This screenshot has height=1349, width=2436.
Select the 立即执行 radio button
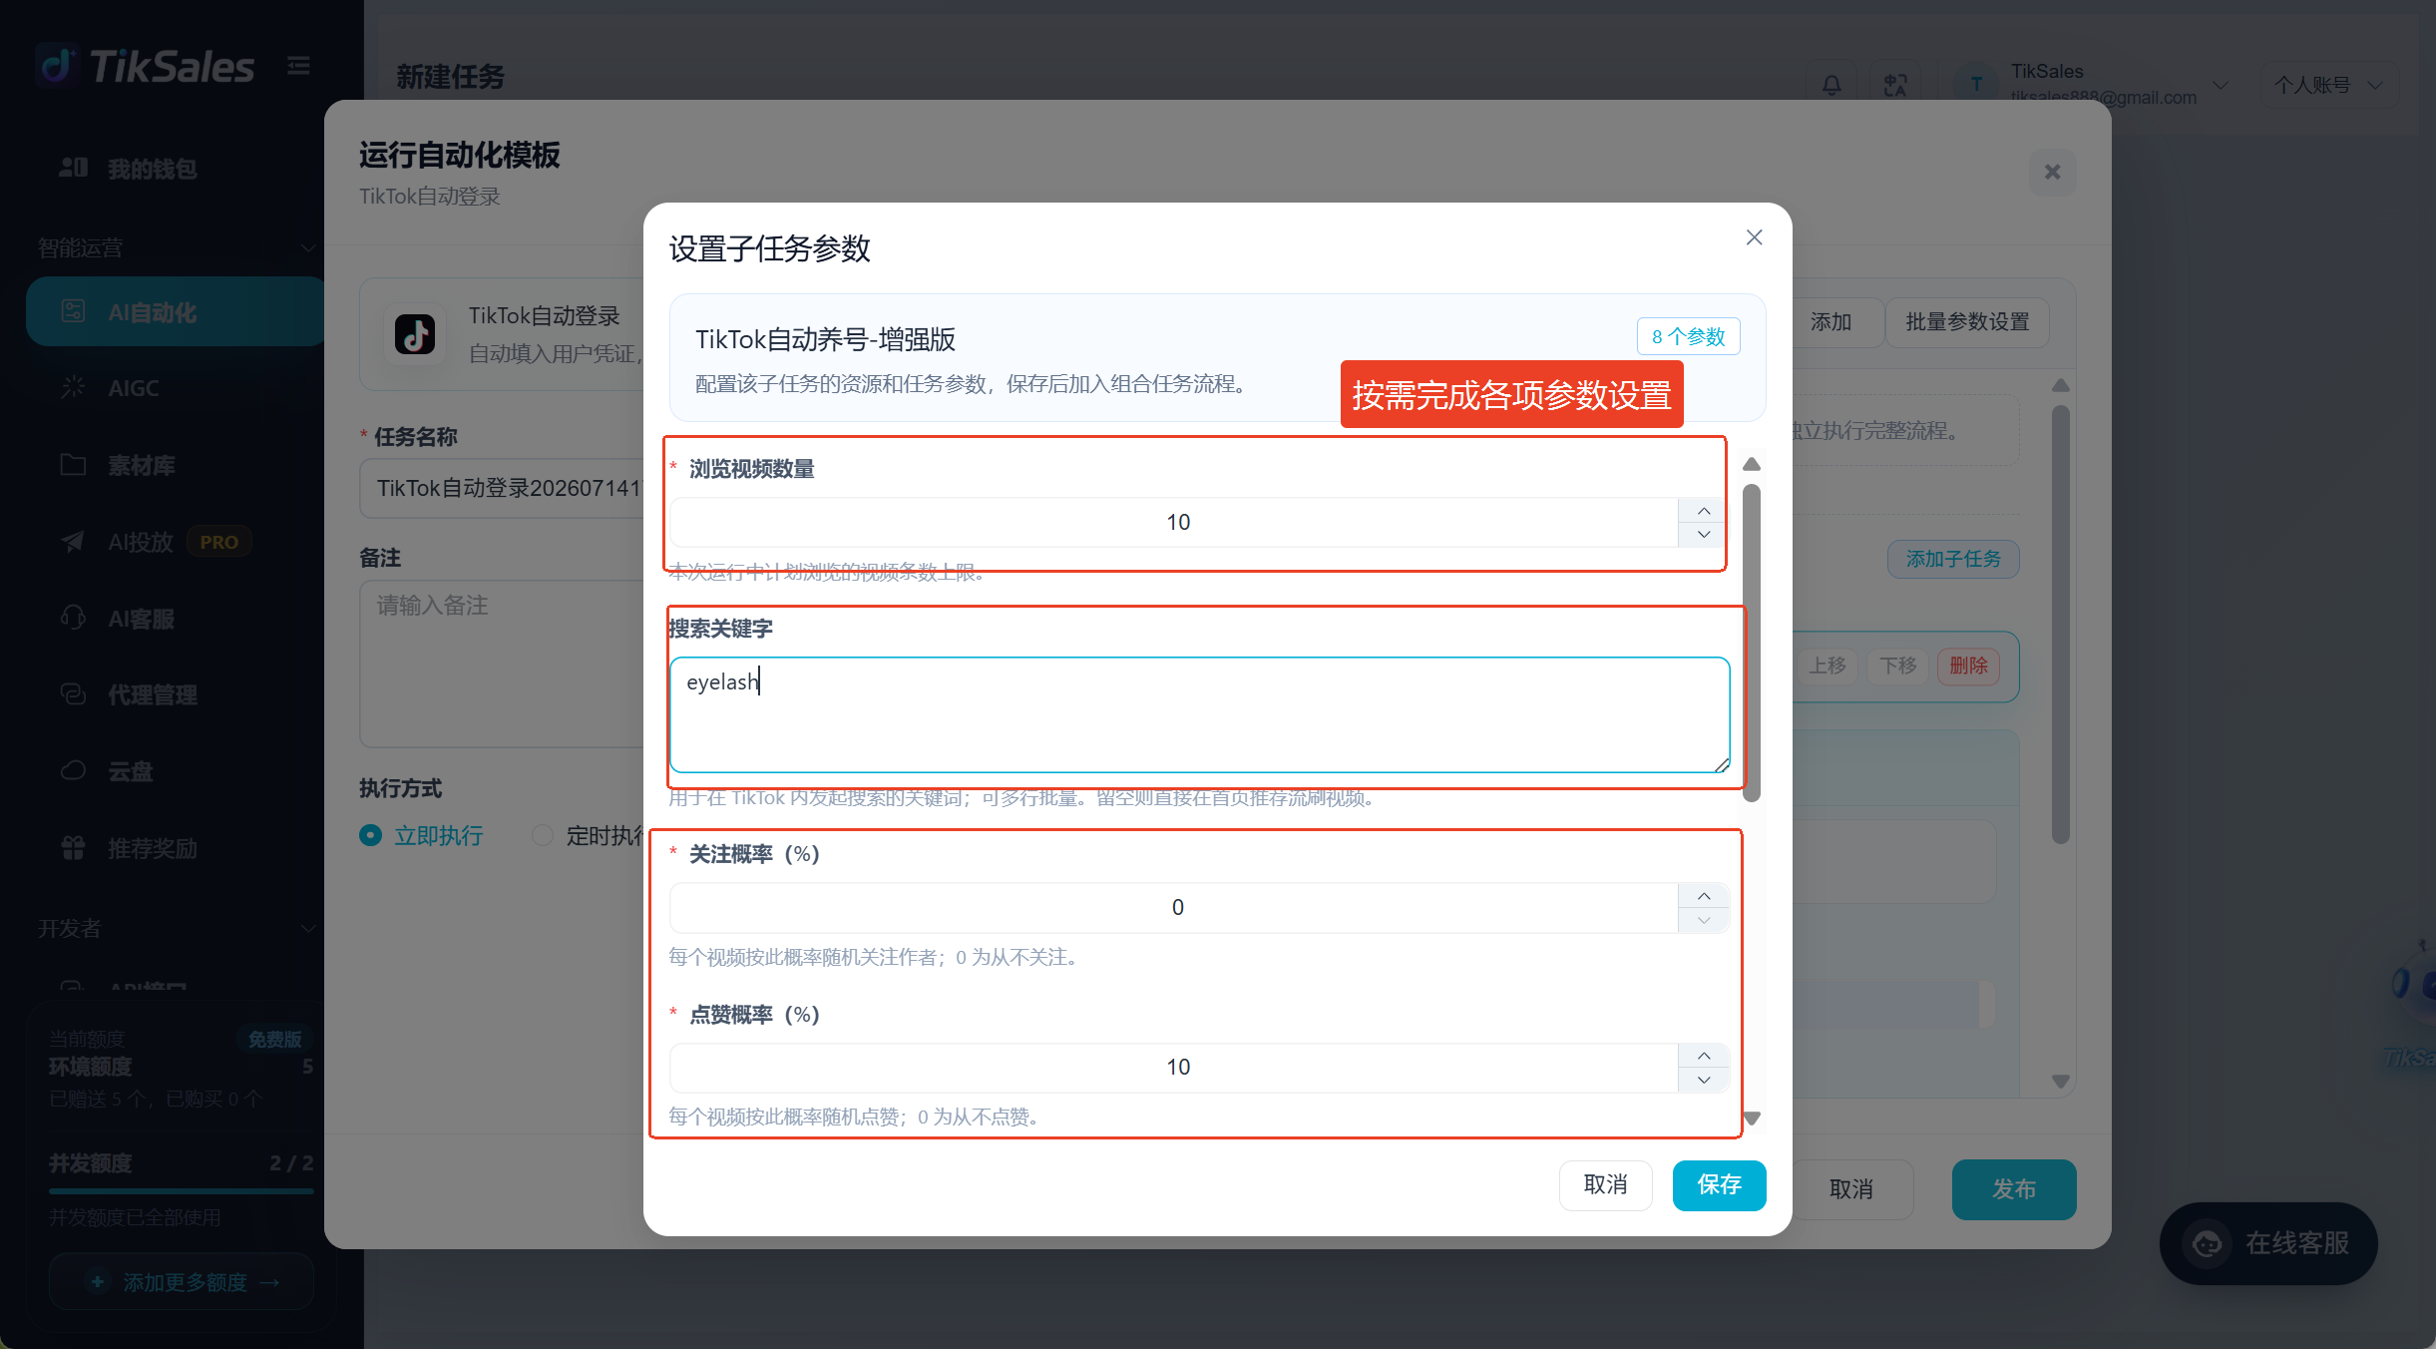370,835
